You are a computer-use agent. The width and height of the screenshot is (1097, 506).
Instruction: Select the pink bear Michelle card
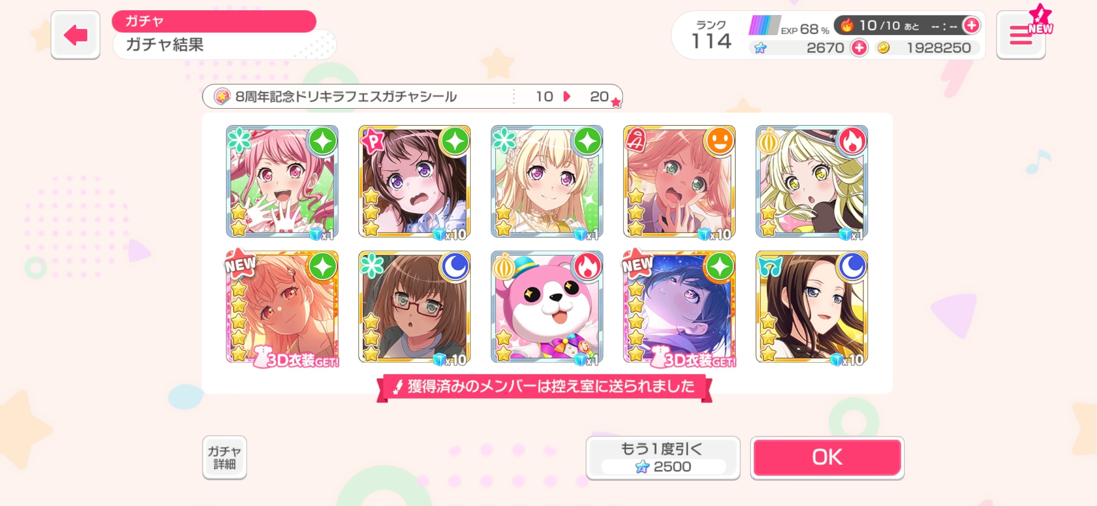[547, 307]
